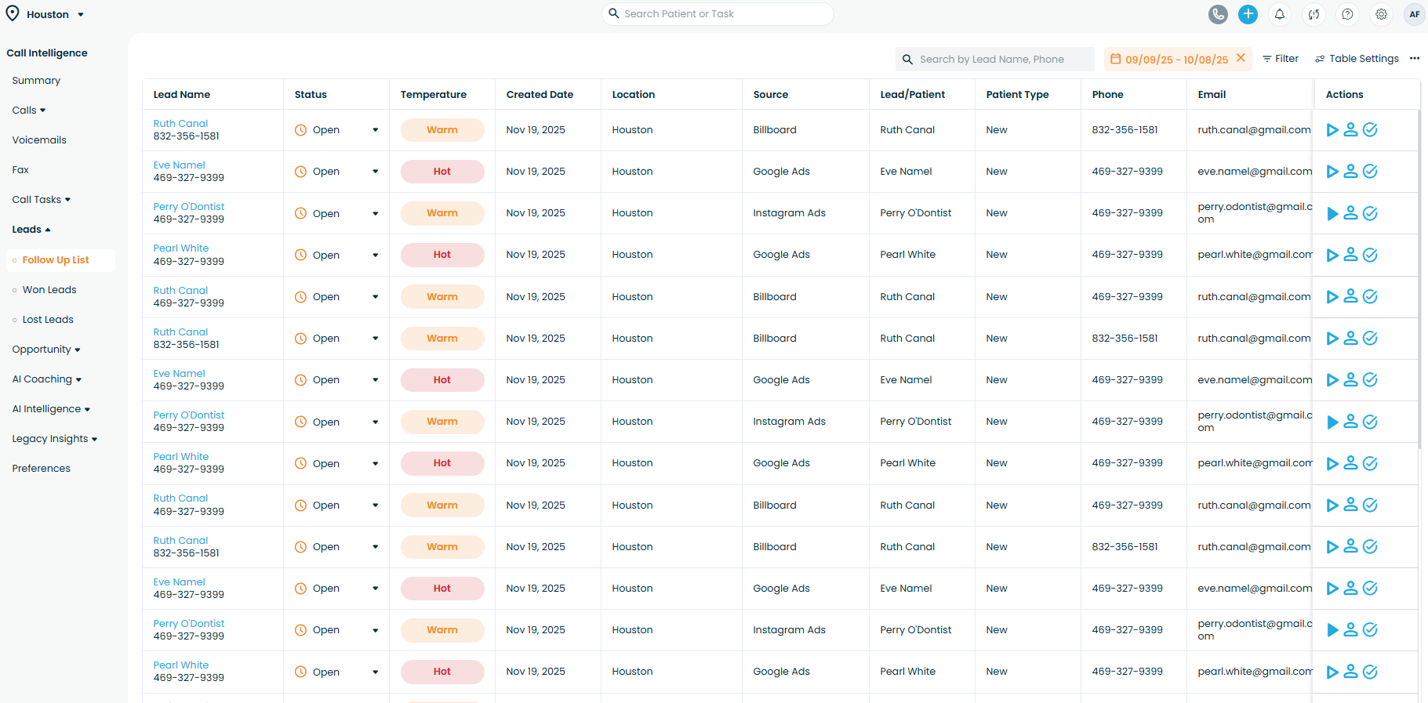Open Status dropdown for first Ruth Canal row

pos(375,130)
